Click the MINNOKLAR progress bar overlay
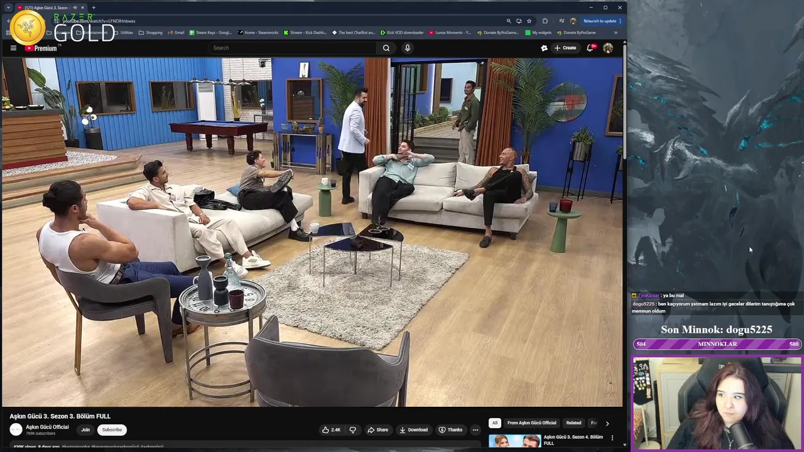The width and height of the screenshot is (804, 452). click(x=717, y=344)
